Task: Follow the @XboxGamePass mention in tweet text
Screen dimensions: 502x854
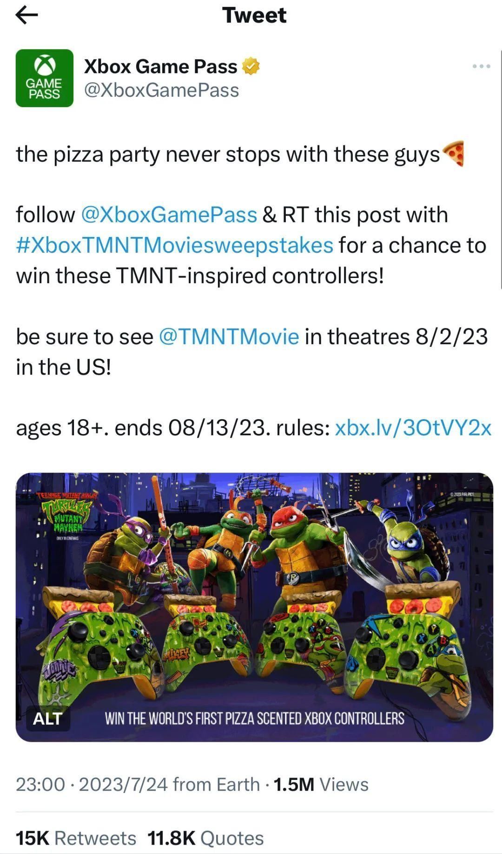Action: [x=169, y=215]
